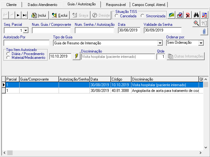Click the item code field 10.10.2019
Viewport: 210px width, 157px height.
[x=60, y=56]
